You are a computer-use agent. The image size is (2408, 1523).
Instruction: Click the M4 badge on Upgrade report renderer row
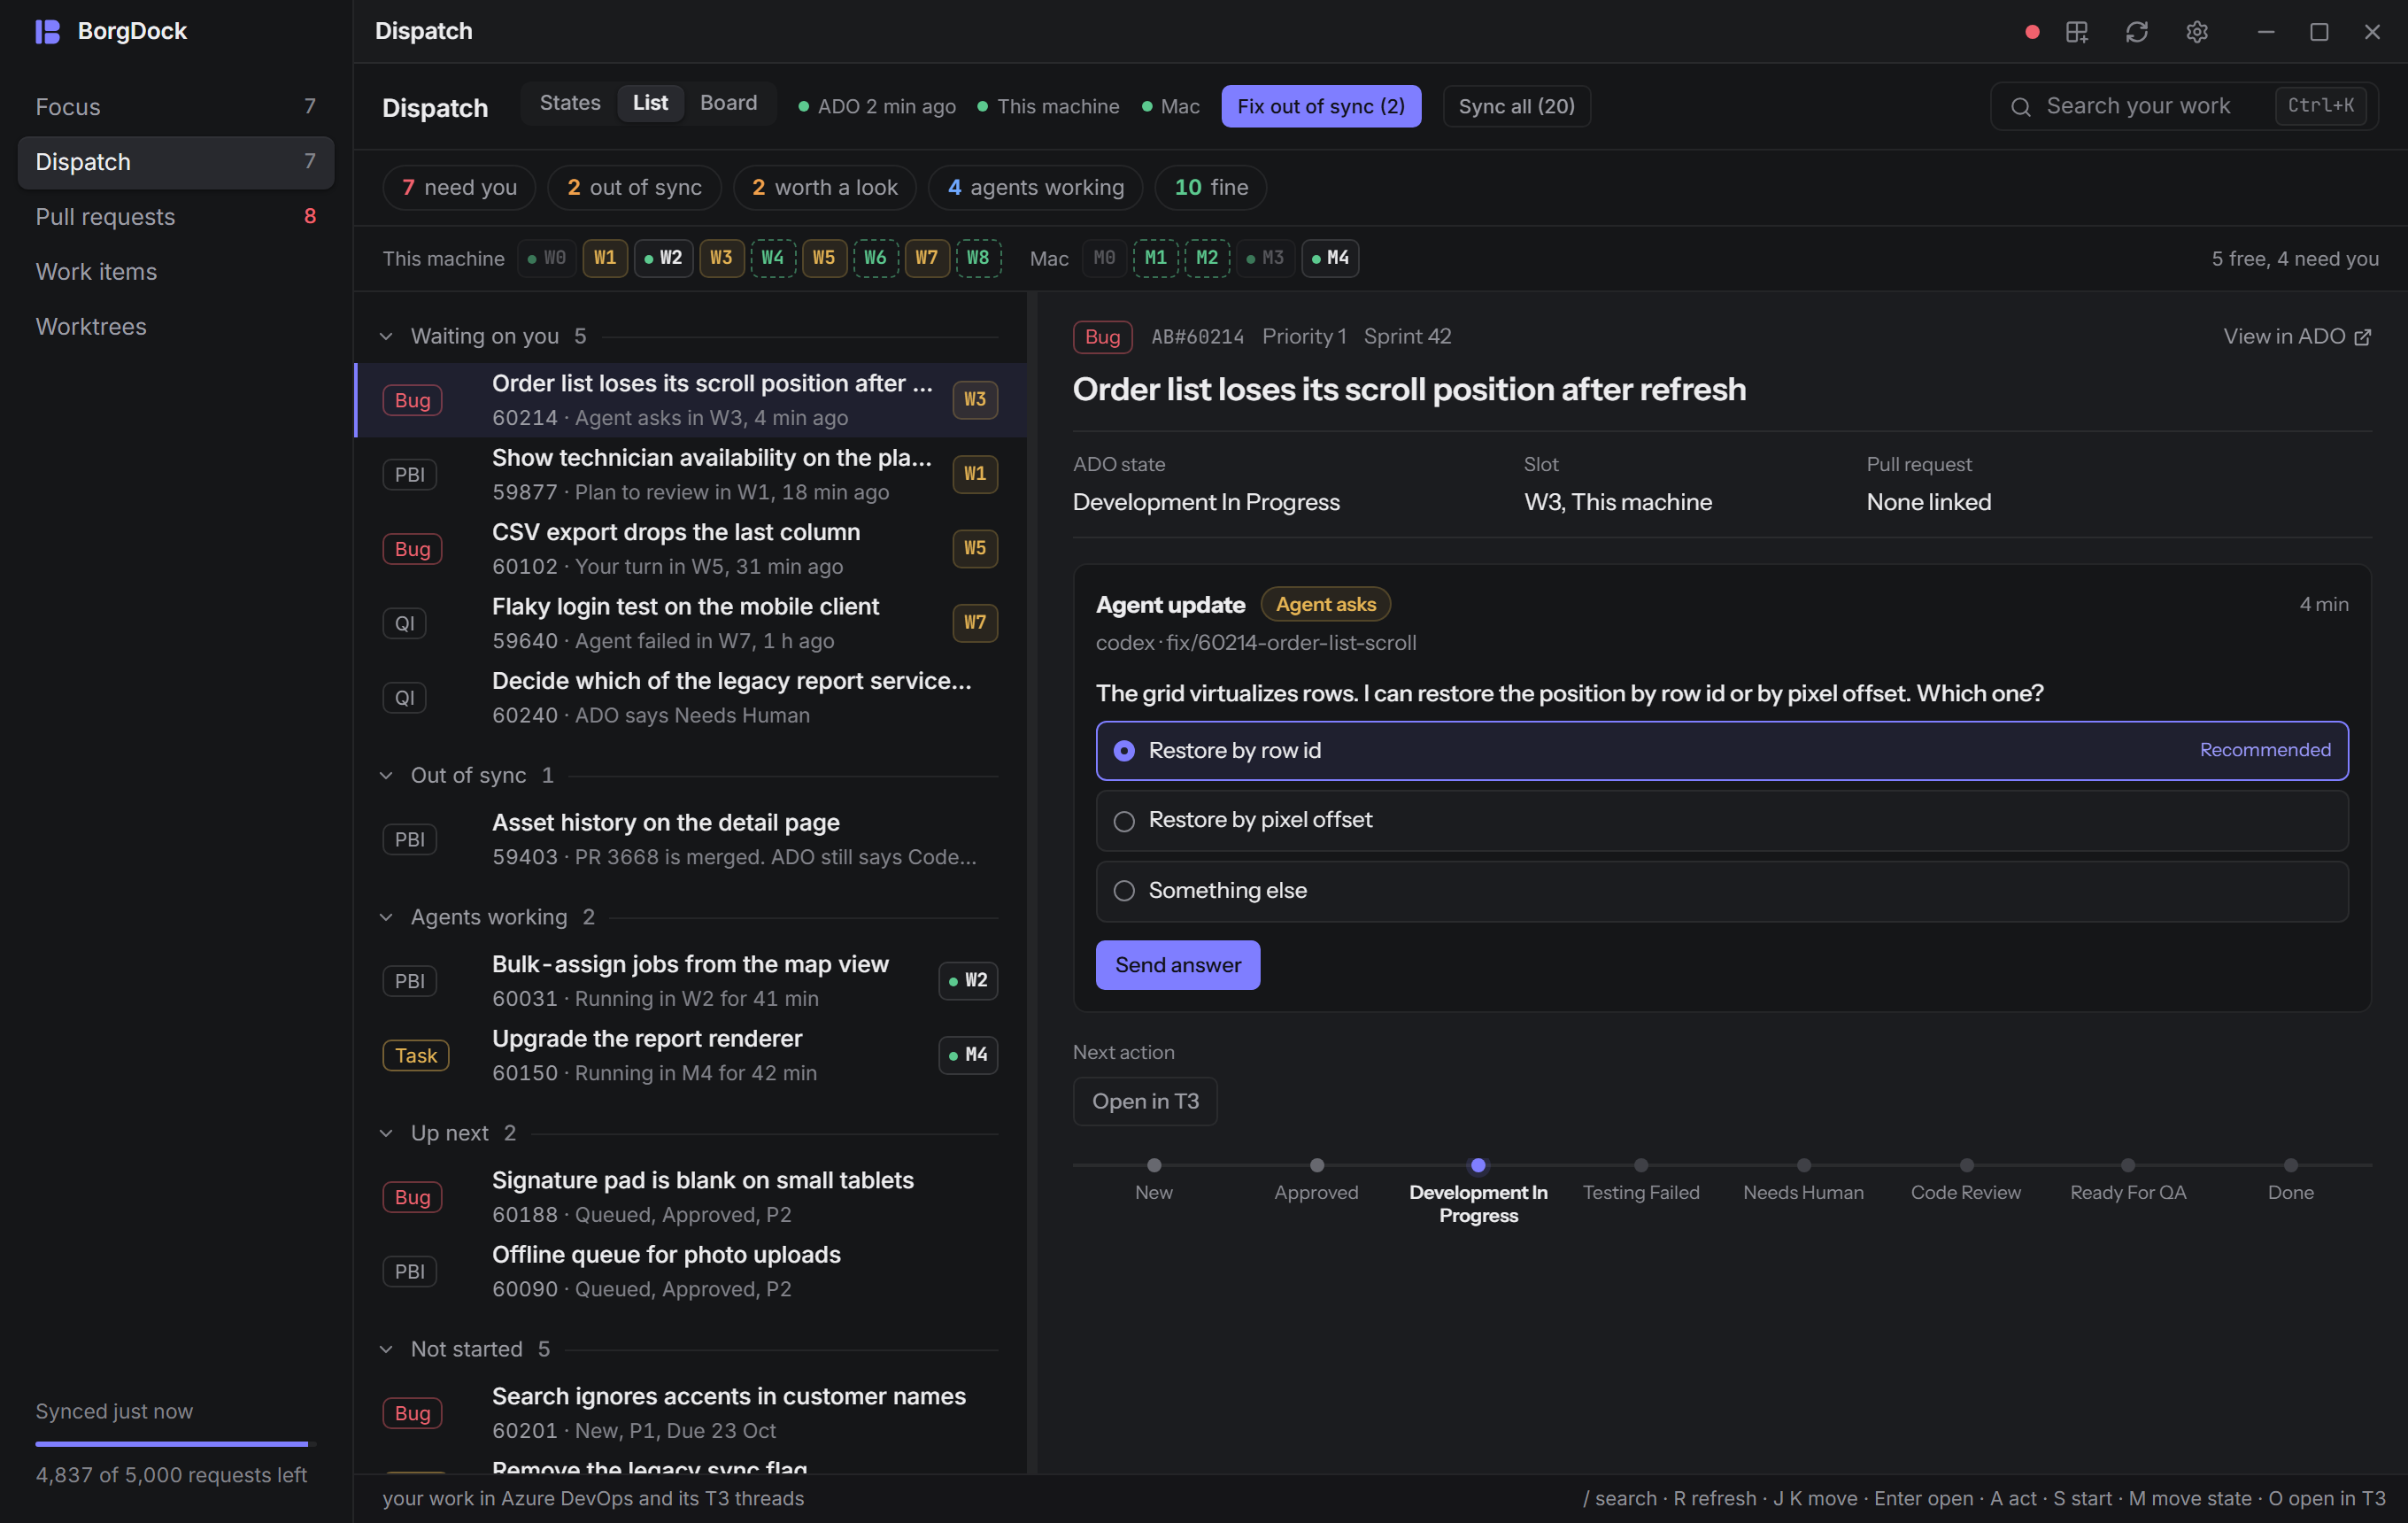tap(968, 1055)
